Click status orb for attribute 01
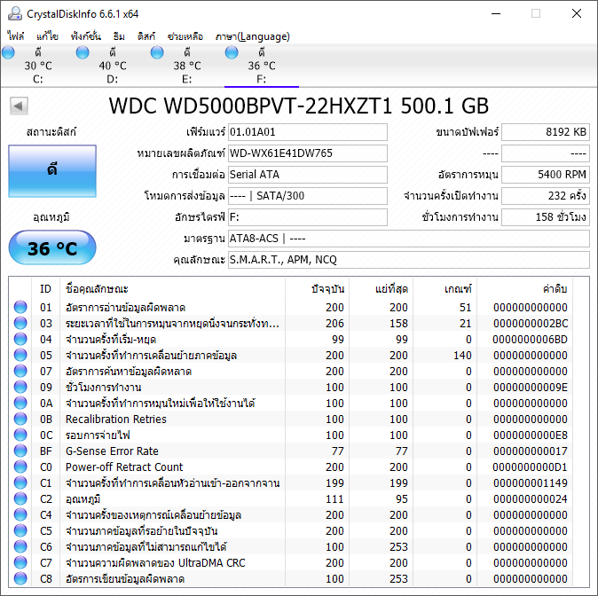 [x=20, y=308]
